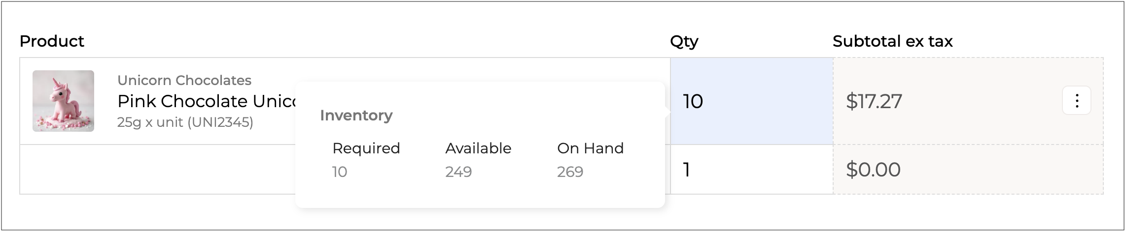Click the Required value 10 in popup
The width and height of the screenshot is (1125, 232).
(x=340, y=172)
